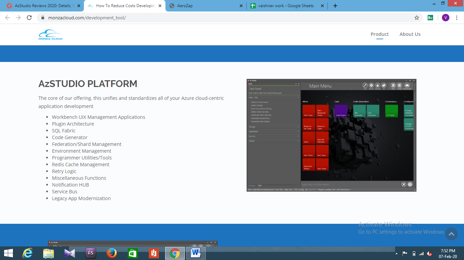Click the 'SQL Fabric' list item
Image resolution: width=464 pixels, height=260 pixels.
(64, 131)
